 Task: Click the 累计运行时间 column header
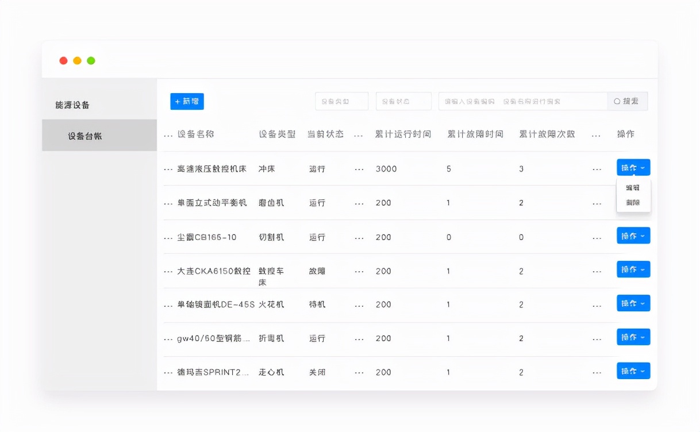point(403,134)
